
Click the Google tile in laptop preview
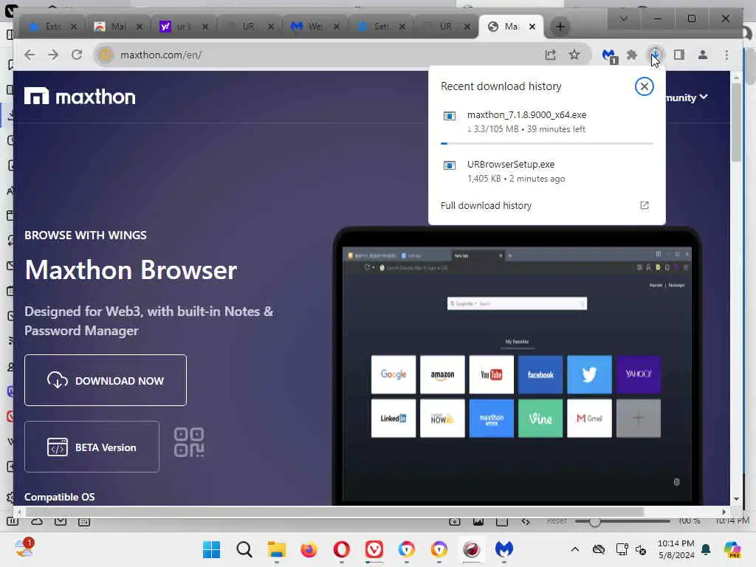pyautogui.click(x=394, y=374)
